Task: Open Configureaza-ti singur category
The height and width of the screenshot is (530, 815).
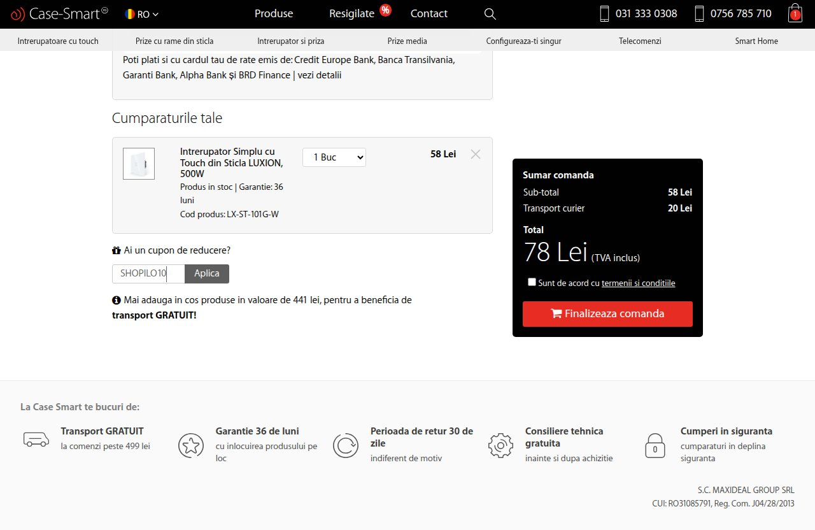Action: point(523,41)
